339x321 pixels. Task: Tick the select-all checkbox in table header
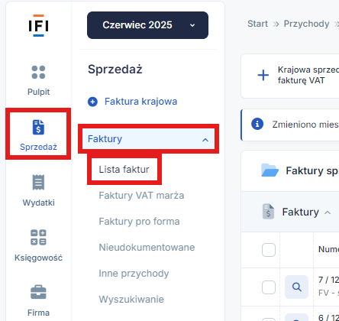269,250
